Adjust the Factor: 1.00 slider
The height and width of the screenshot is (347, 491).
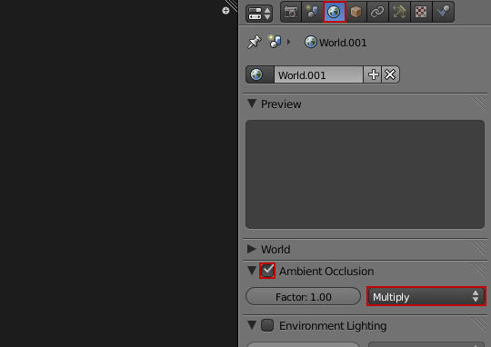pos(303,296)
